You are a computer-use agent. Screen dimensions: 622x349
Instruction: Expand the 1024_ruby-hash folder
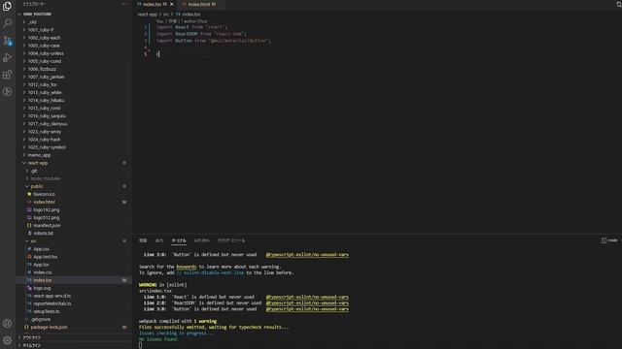coord(44,140)
